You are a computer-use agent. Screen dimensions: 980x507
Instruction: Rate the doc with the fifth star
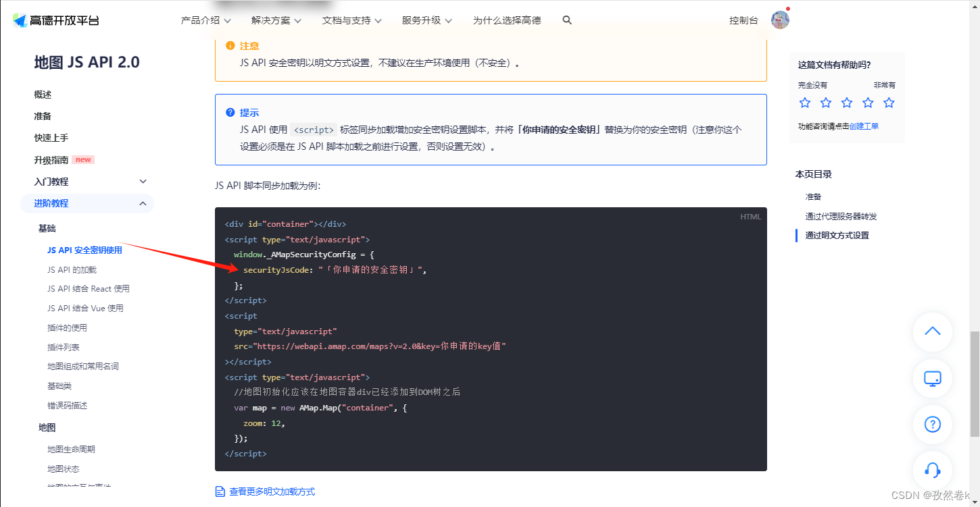[x=889, y=103]
